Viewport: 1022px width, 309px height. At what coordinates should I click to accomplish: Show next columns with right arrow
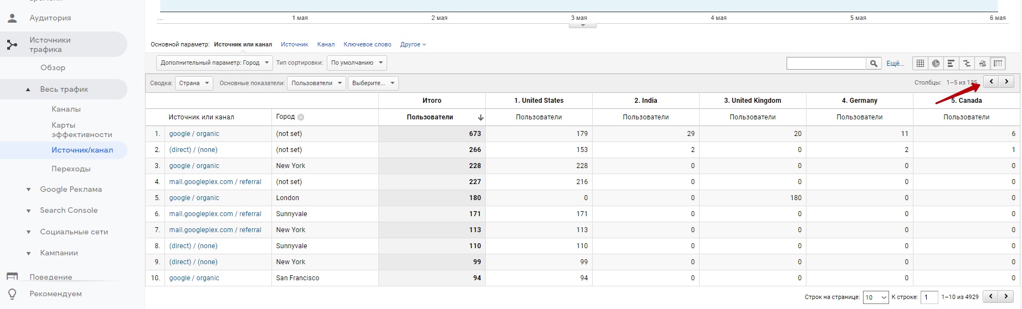(x=1006, y=82)
